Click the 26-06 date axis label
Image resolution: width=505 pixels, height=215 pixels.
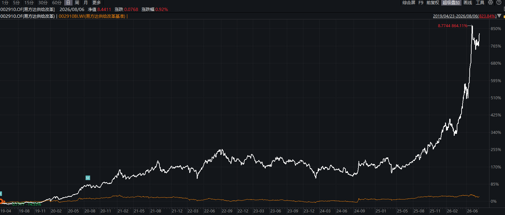[x=472, y=211]
